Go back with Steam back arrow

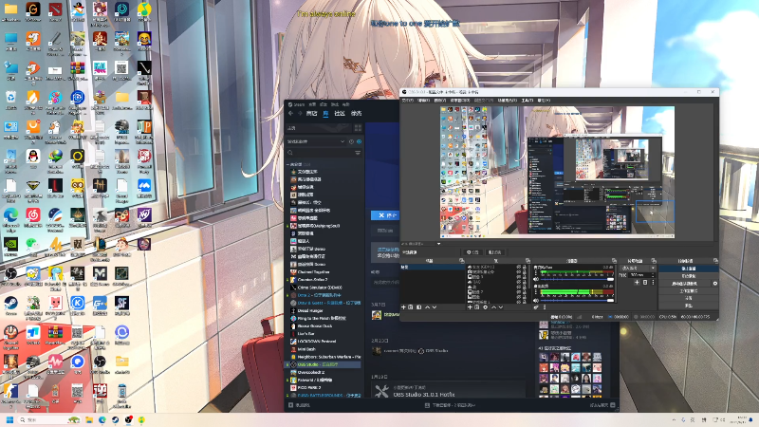[291, 113]
